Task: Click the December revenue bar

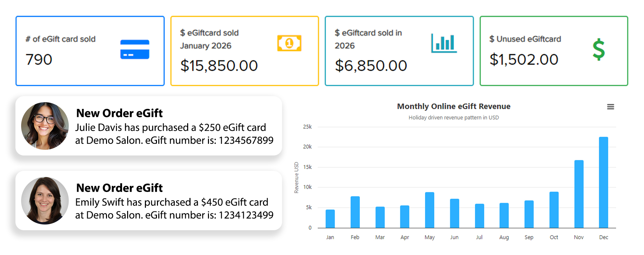Action: coord(603,183)
